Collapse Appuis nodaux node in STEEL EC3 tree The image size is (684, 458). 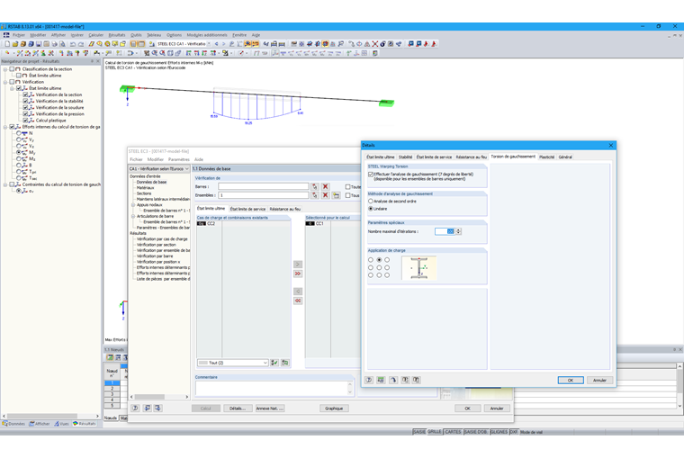(133, 204)
